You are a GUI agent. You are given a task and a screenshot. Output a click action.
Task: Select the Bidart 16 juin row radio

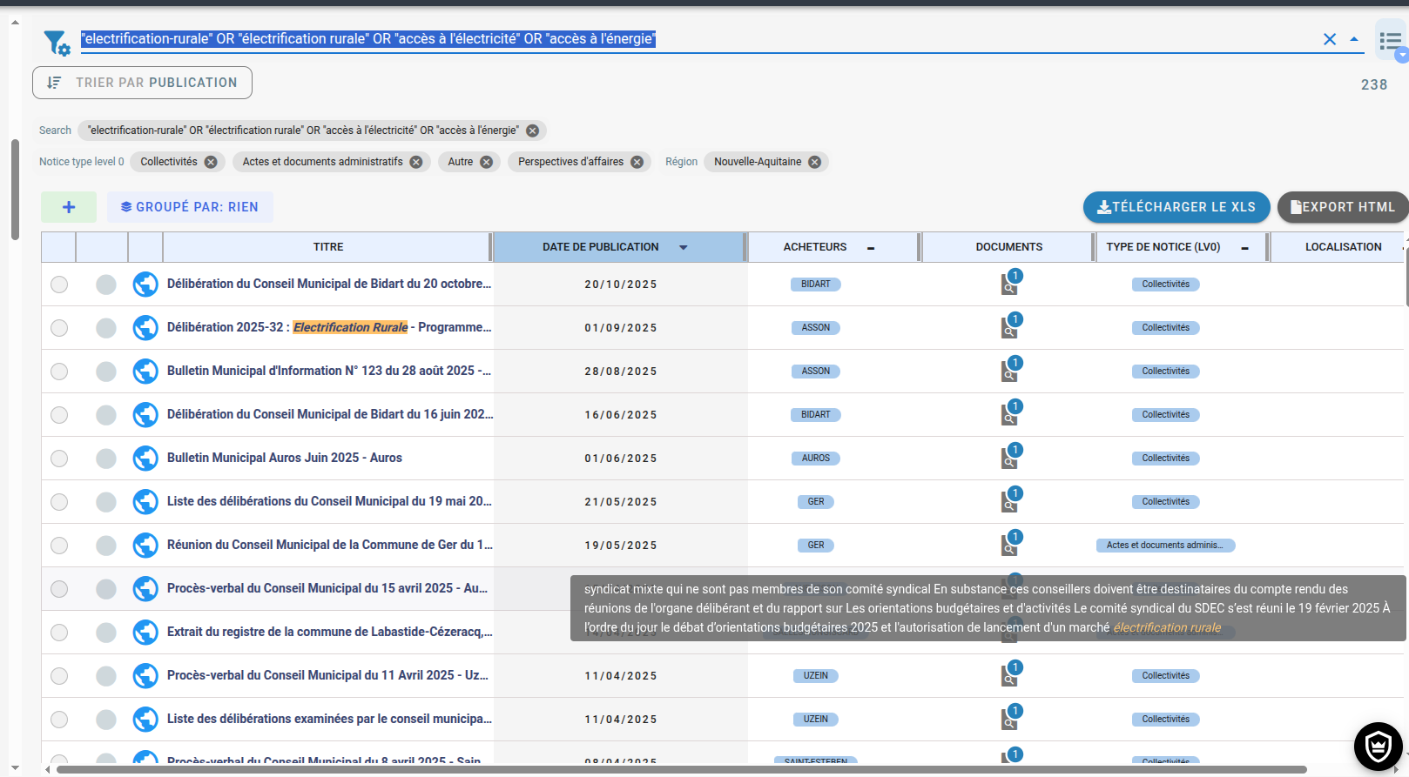59,415
